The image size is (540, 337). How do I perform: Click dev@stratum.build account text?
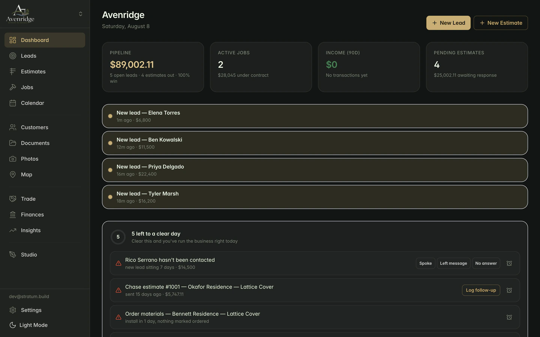(29, 297)
